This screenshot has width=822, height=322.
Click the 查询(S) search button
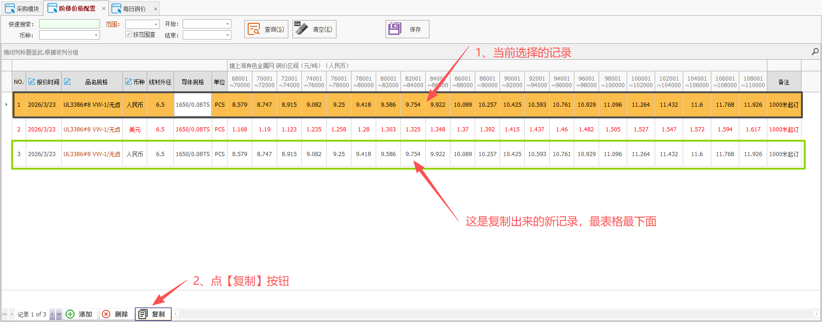tap(266, 29)
